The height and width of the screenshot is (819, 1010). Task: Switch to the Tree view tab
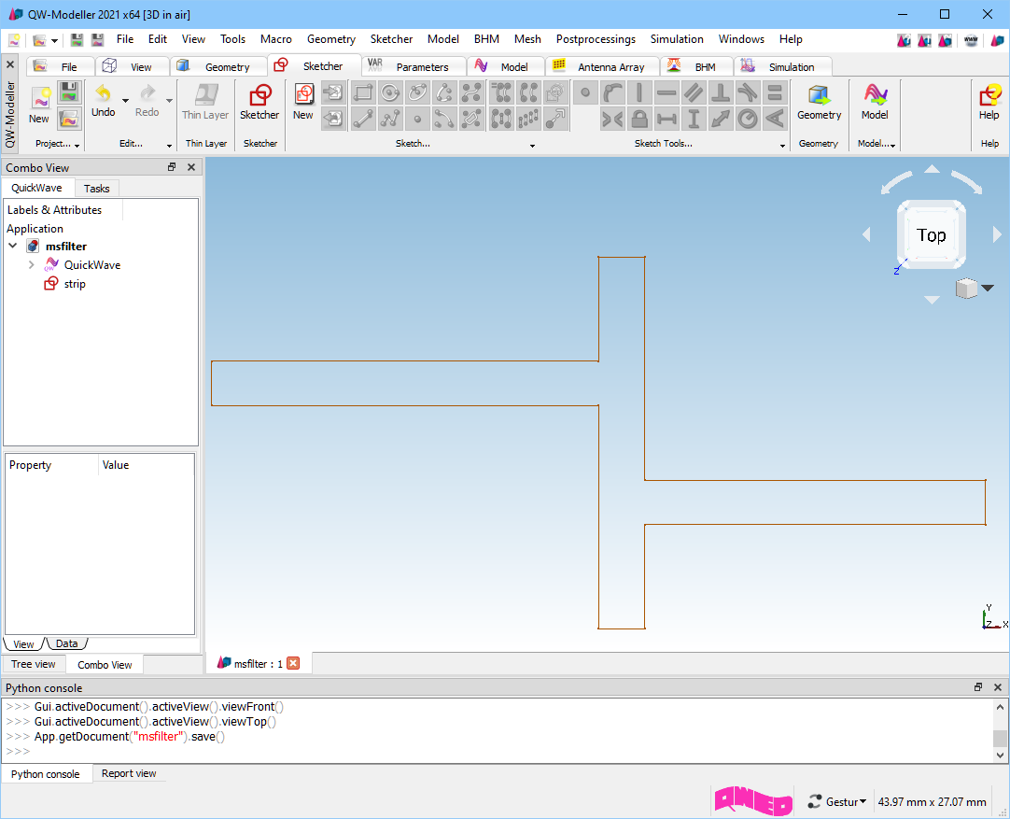tap(34, 664)
